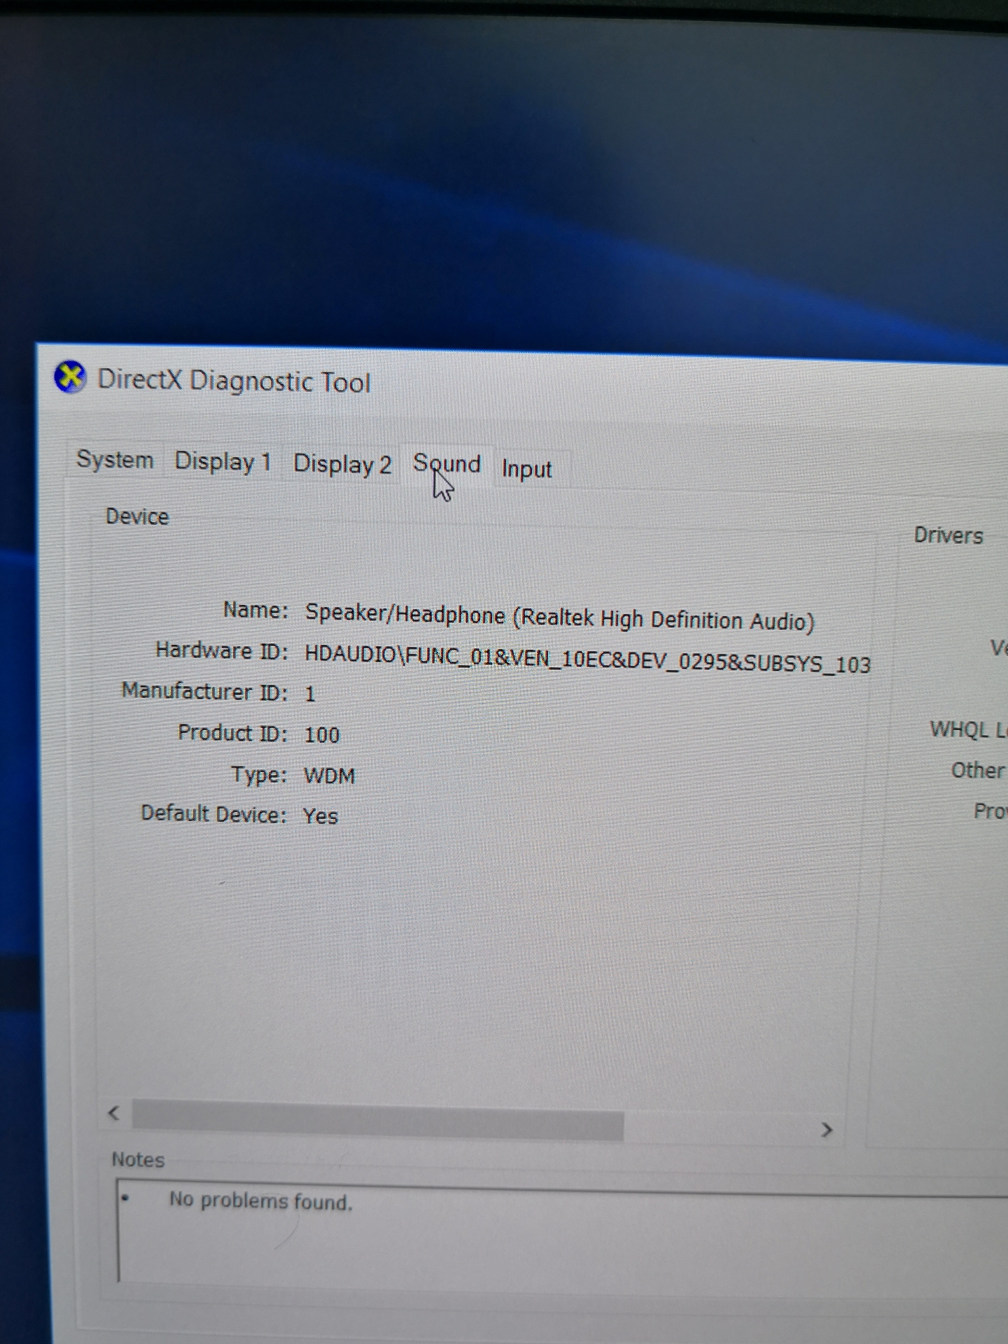Open the Display 1 tab
Viewport: 1008px width, 1344px height.
click(223, 462)
